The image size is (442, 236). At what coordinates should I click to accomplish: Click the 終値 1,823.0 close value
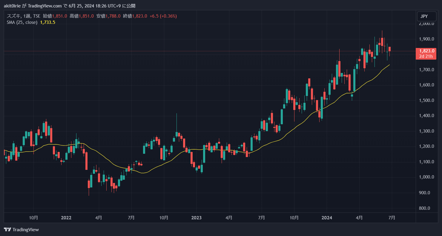coord(135,16)
